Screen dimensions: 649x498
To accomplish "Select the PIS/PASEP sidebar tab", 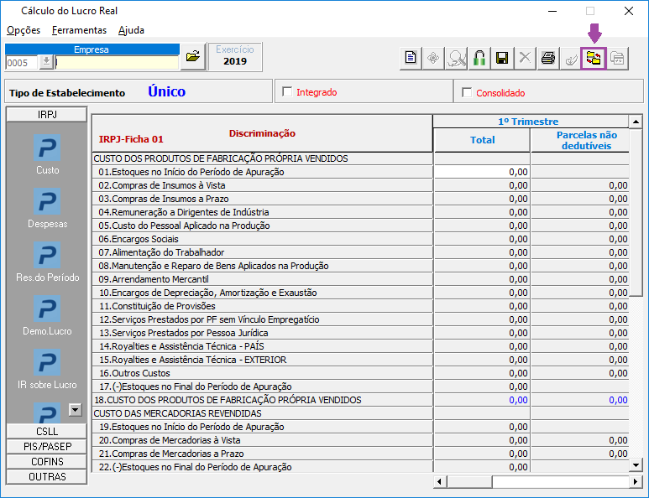I will coord(47,446).
